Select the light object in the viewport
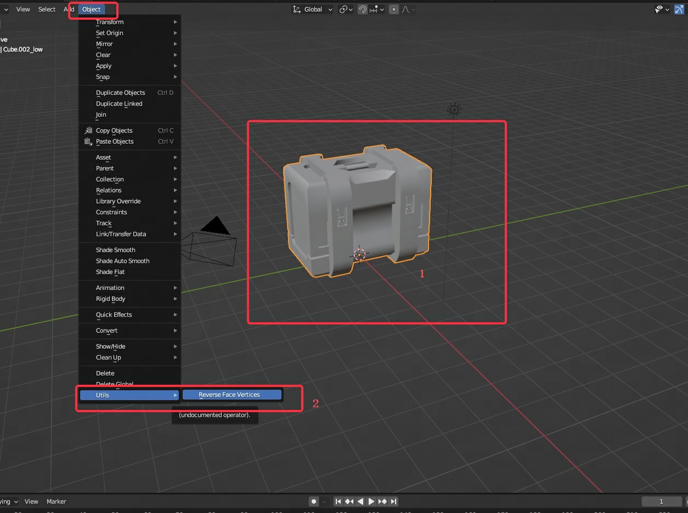 point(454,110)
